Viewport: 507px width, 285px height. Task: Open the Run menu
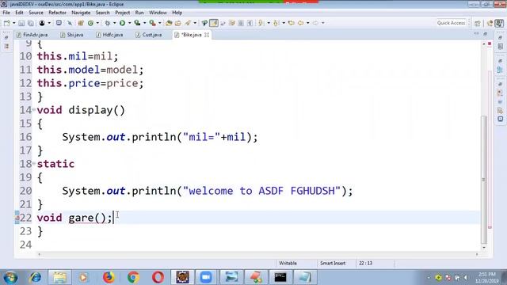pos(139,13)
